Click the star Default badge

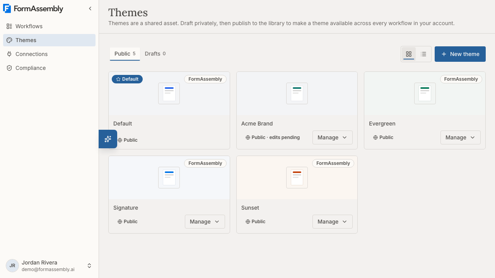[127, 79]
